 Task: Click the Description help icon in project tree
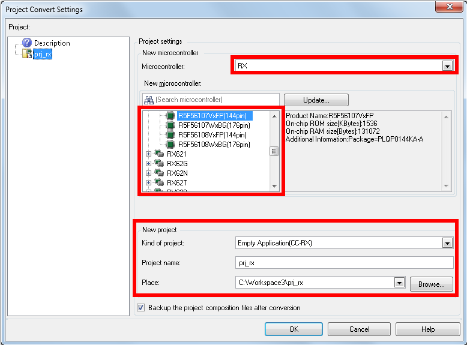tap(27, 43)
